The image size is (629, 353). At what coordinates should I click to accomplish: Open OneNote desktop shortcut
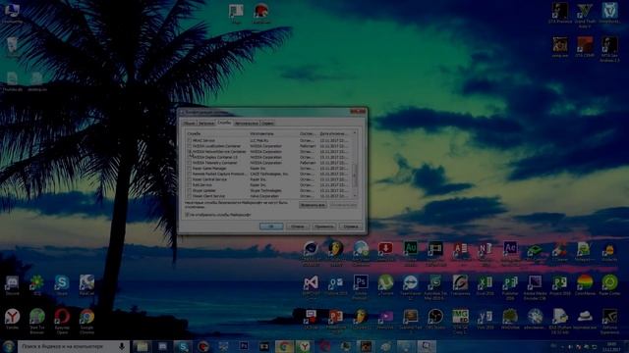(485, 252)
